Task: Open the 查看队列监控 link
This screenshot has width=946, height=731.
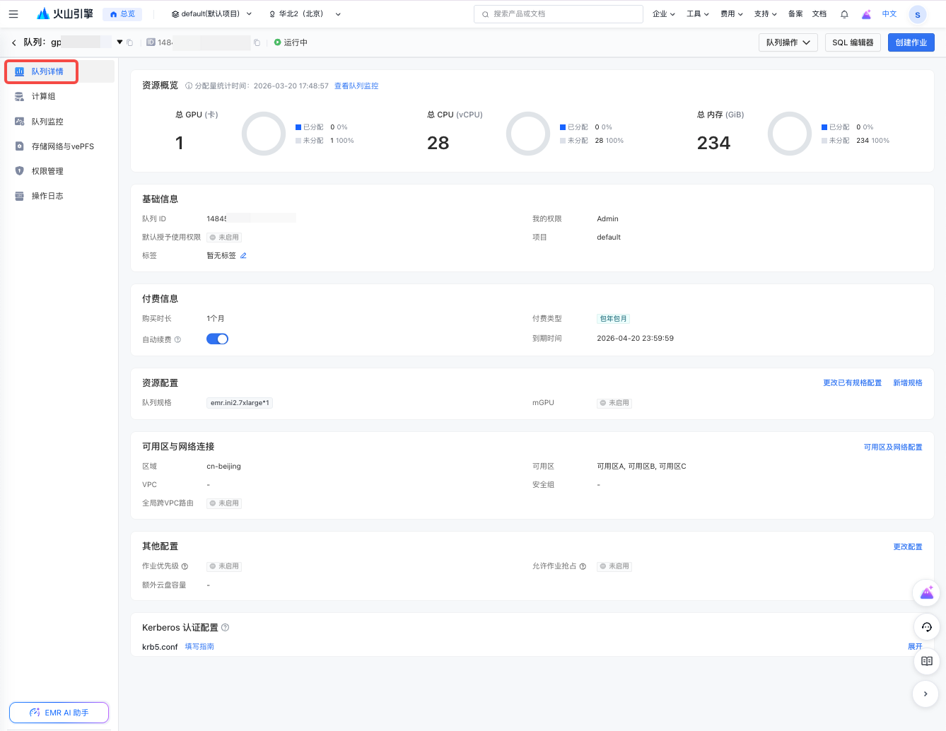Action: coord(356,86)
